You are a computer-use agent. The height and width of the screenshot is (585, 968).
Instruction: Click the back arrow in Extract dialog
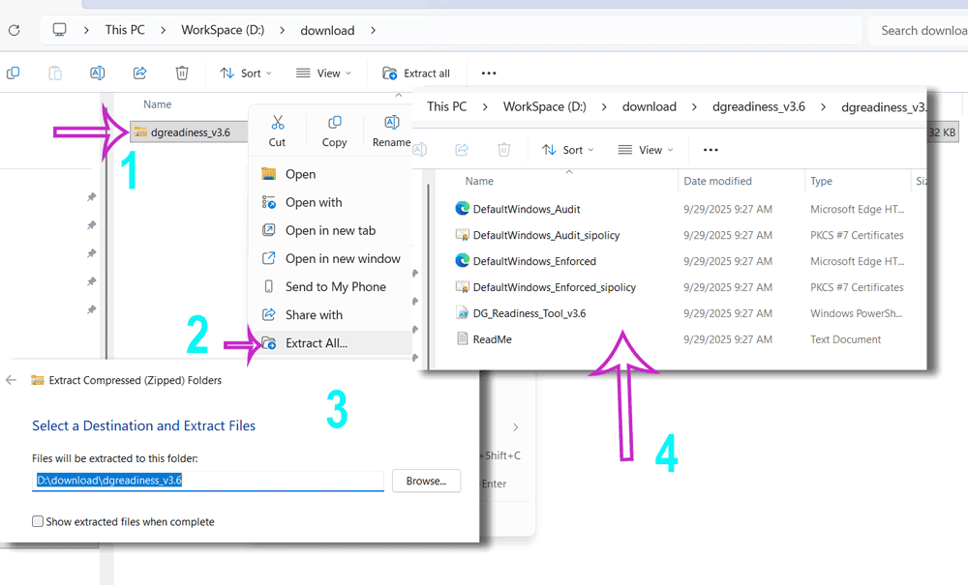pyautogui.click(x=11, y=380)
